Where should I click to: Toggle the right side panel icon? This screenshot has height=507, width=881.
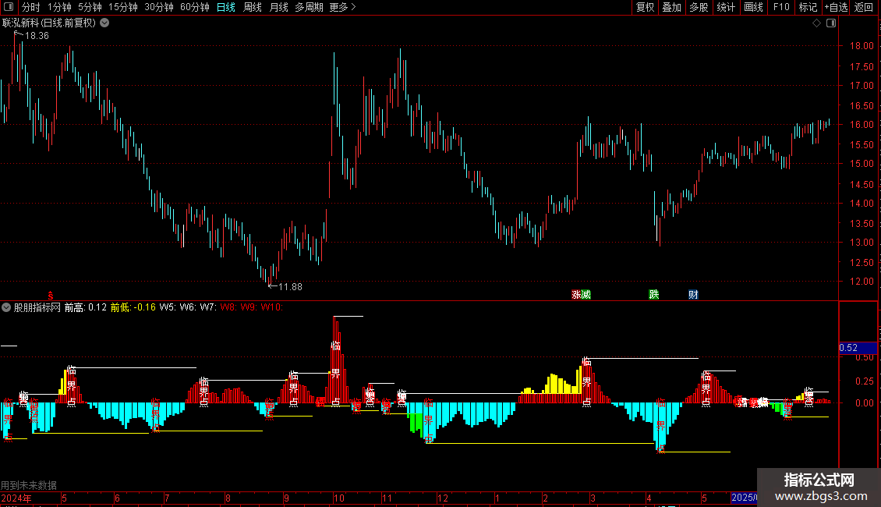click(x=831, y=23)
